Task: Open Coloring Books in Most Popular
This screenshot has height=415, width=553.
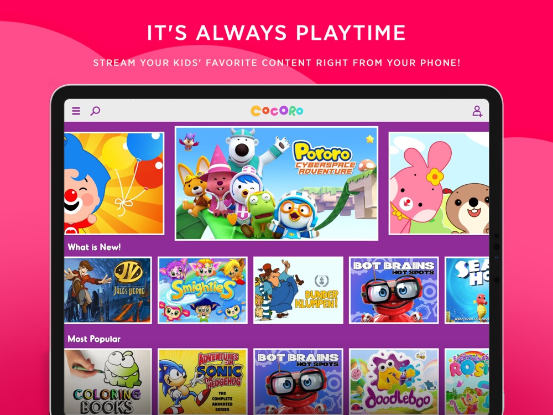Action: point(108,381)
